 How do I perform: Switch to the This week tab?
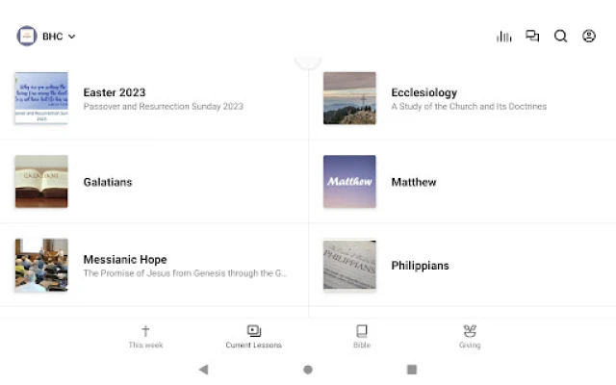tap(145, 336)
